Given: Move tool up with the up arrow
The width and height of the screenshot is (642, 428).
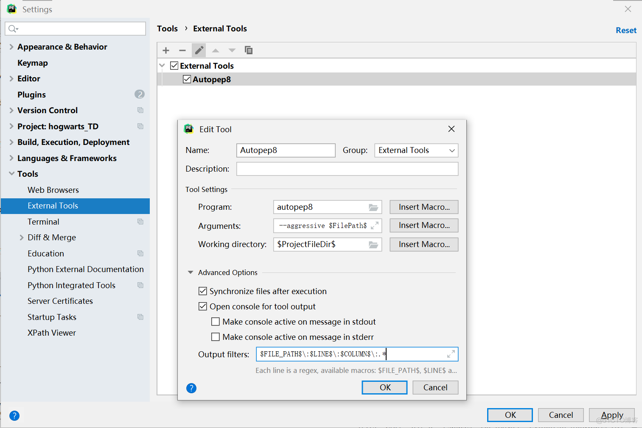Looking at the screenshot, I should (x=216, y=50).
